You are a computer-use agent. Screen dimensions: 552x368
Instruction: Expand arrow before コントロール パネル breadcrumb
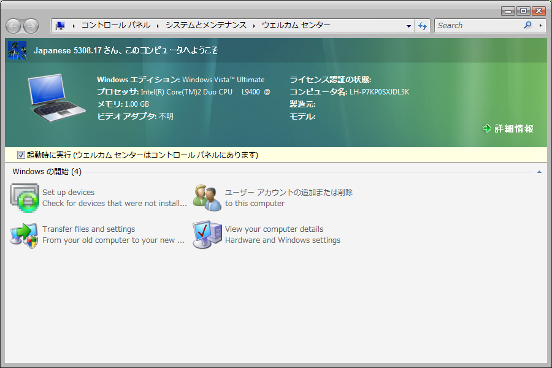click(74, 26)
